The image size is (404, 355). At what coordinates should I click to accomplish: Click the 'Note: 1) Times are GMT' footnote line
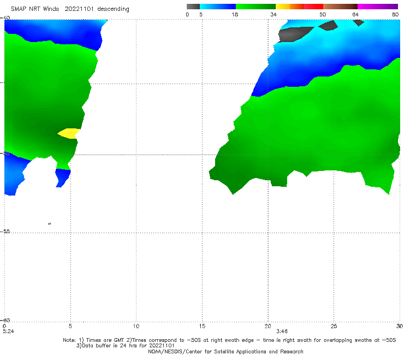click(229, 340)
